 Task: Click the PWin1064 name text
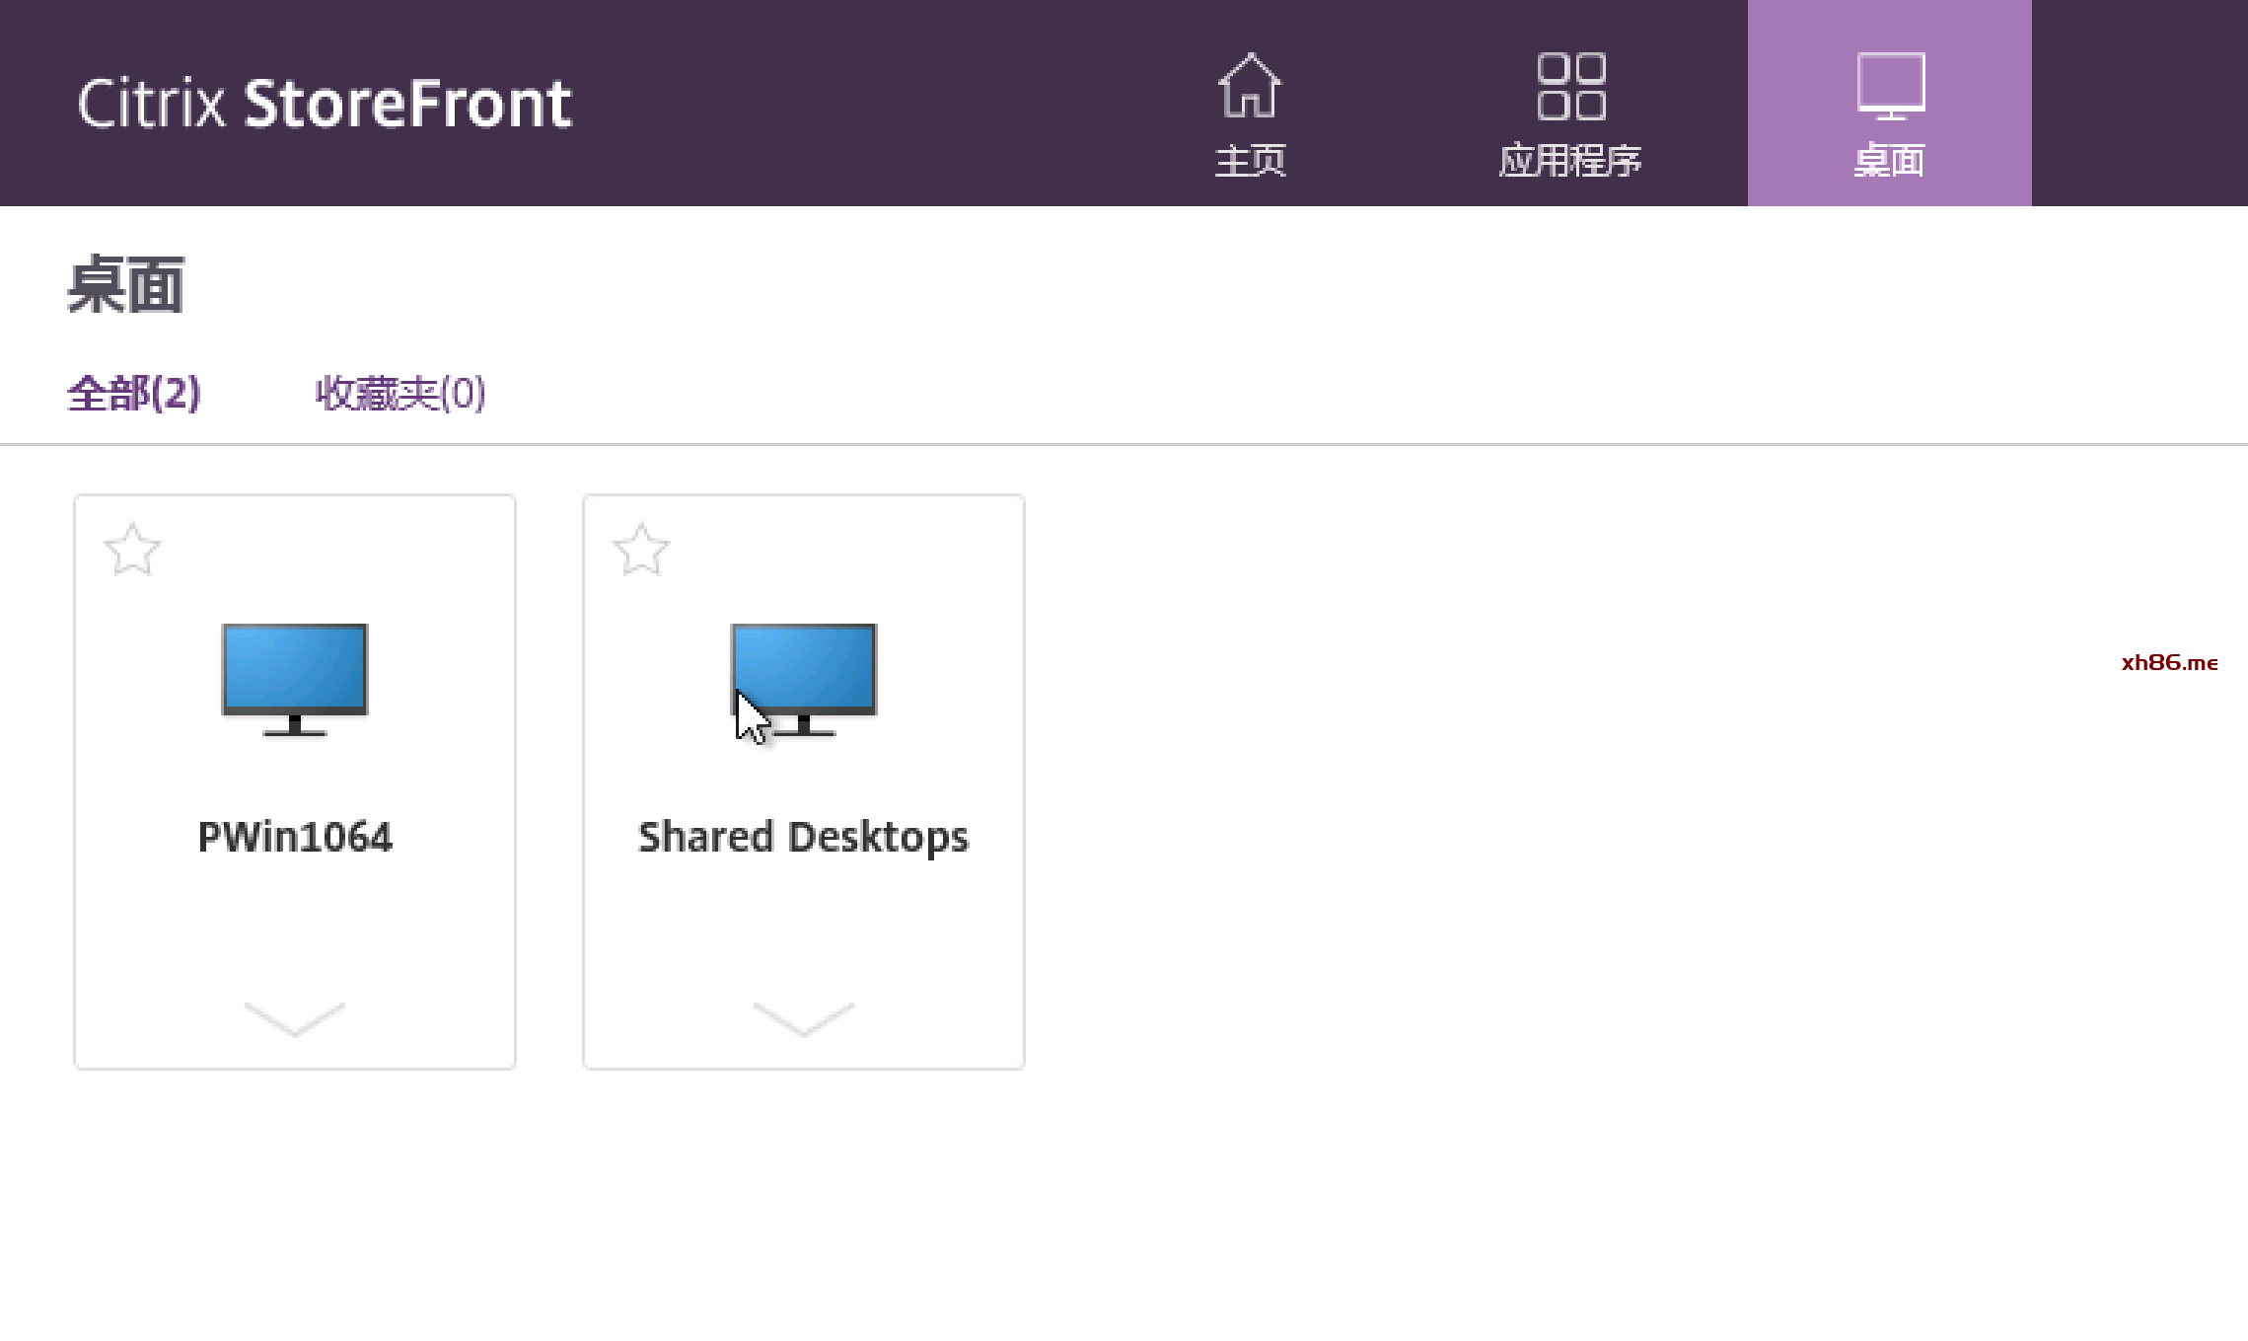(295, 837)
